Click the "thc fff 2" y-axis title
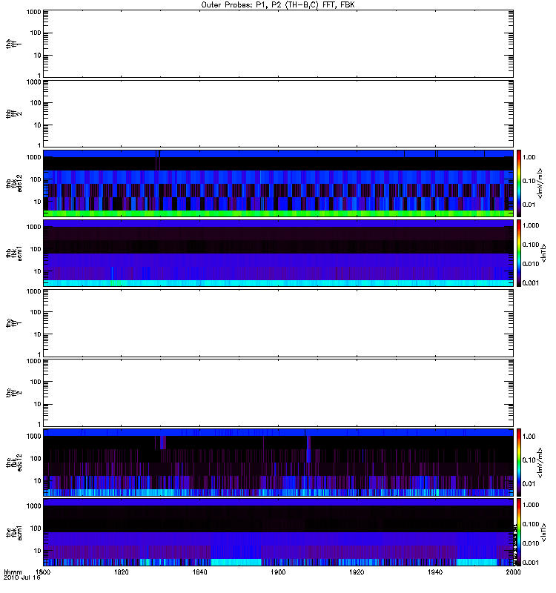556x593 pixels. click(13, 393)
